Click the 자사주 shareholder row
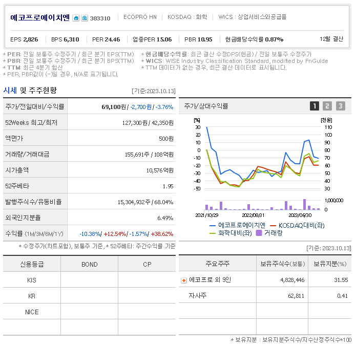 tap(265, 295)
